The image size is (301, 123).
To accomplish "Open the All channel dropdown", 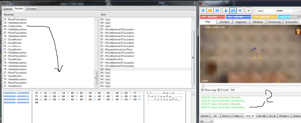I will pyautogui.click(x=206, y=121).
